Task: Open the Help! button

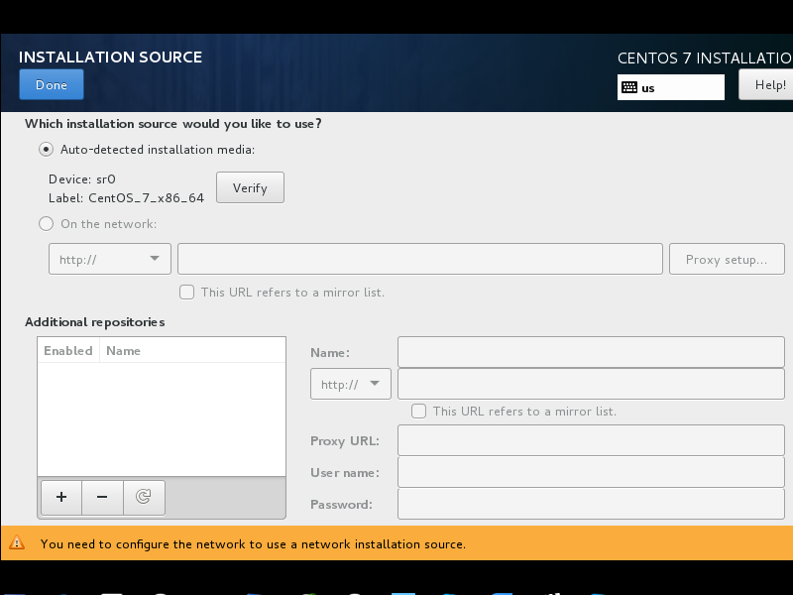Action: pos(766,84)
